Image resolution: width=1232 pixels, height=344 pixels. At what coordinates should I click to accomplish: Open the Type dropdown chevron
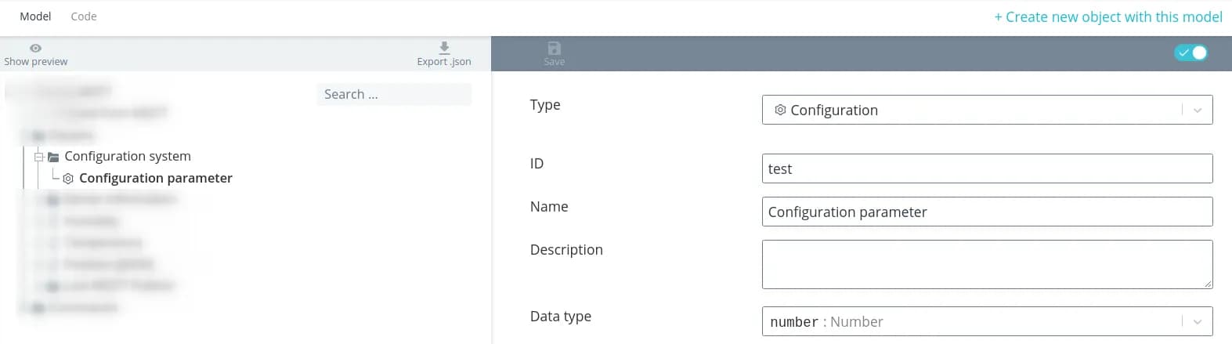click(x=1197, y=110)
